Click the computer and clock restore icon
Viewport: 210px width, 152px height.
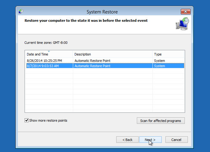[x=182, y=24]
